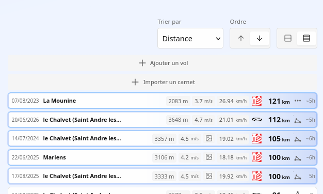Open the three-dots icon on La Mounine flight
Image resolution: width=323 pixels, height=194 pixels.
click(298, 101)
